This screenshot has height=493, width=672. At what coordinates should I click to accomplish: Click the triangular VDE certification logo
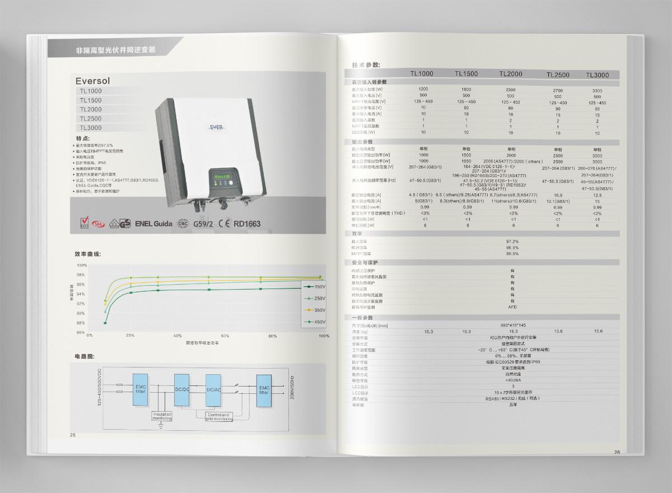(114, 224)
